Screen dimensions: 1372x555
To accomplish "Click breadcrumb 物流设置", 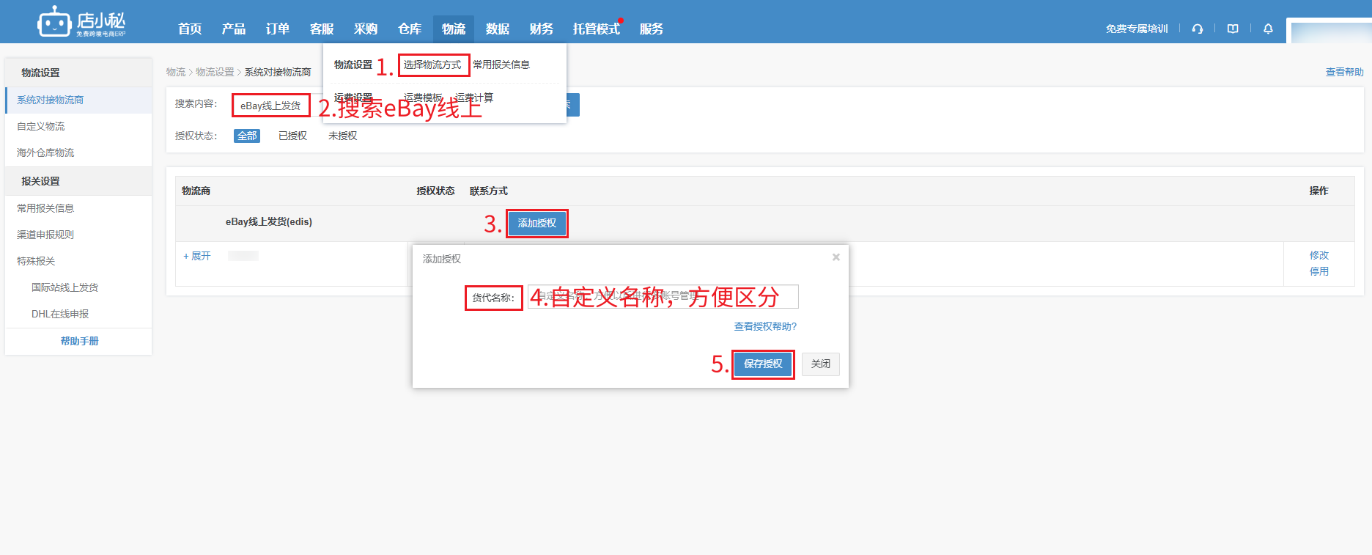I will (x=215, y=72).
